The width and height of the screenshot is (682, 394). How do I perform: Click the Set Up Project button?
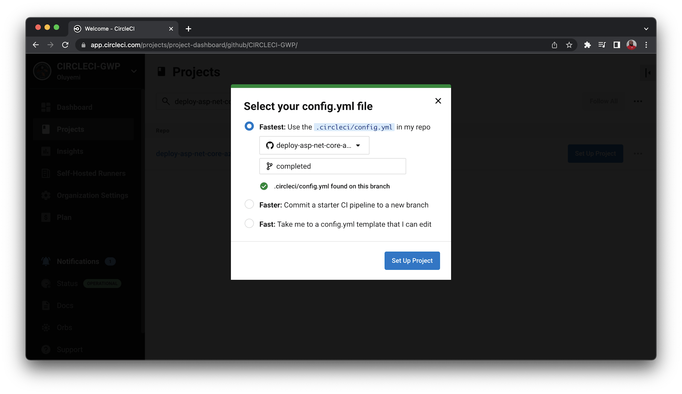412,260
